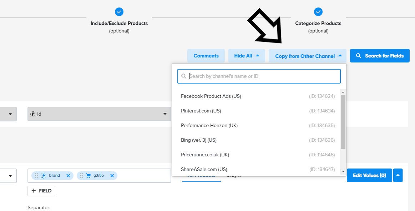
Task: Remove the g:title field chip
Action: click(112, 176)
